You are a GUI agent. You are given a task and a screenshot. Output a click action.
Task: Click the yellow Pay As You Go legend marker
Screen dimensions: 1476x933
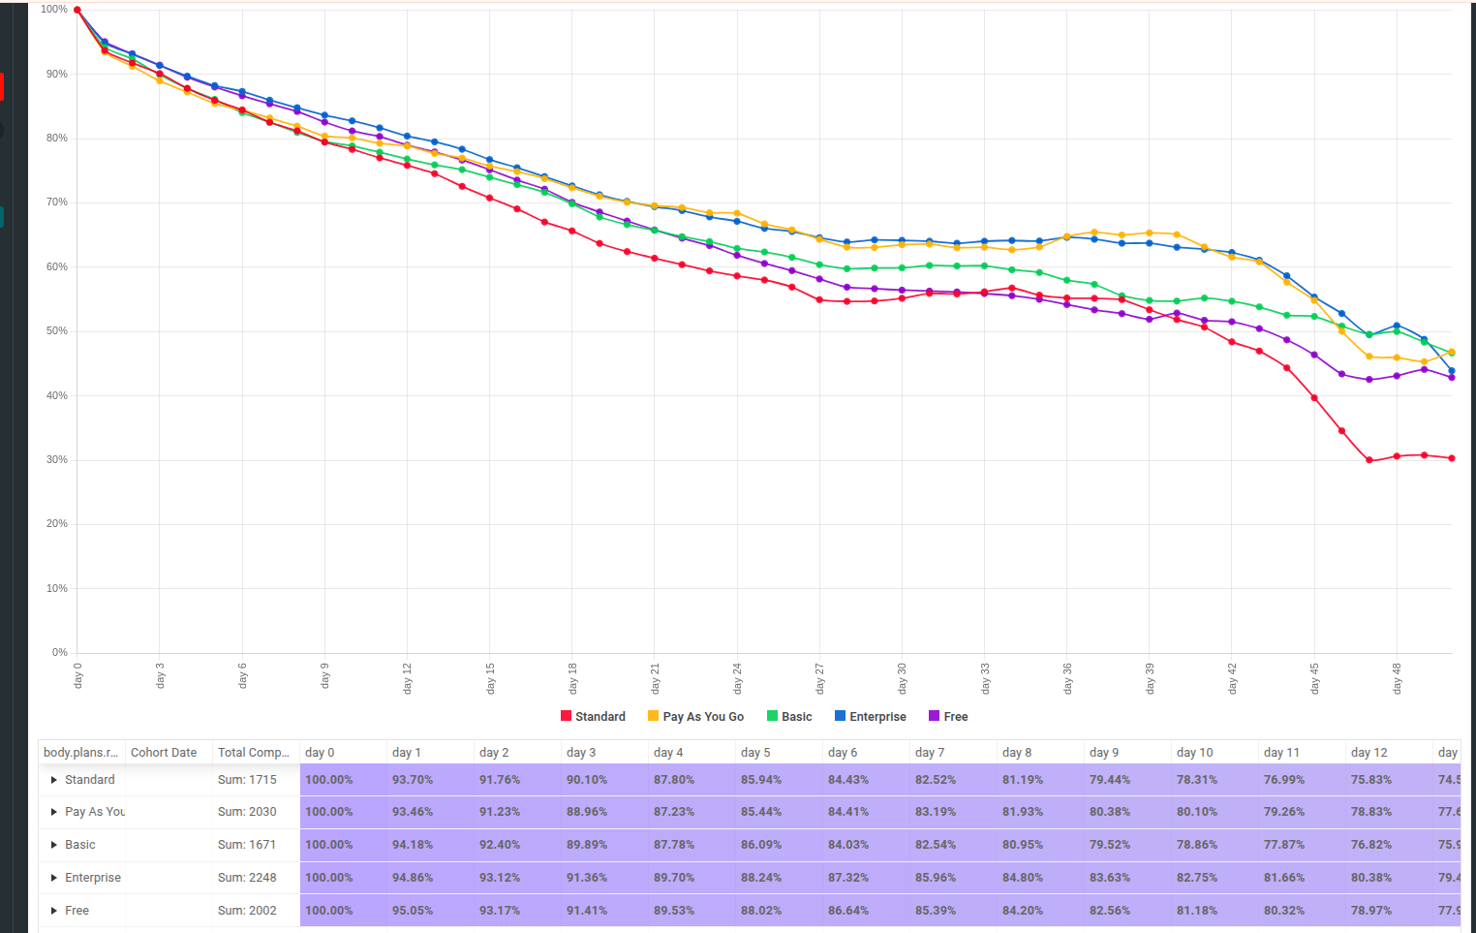coord(653,715)
